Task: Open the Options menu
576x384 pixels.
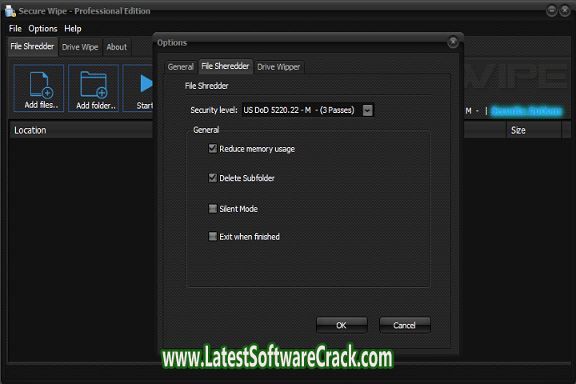Action: point(43,29)
